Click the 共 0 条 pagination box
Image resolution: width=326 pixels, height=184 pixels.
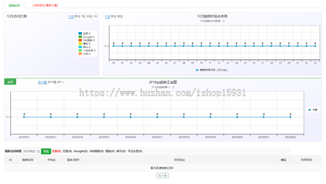[163, 176]
